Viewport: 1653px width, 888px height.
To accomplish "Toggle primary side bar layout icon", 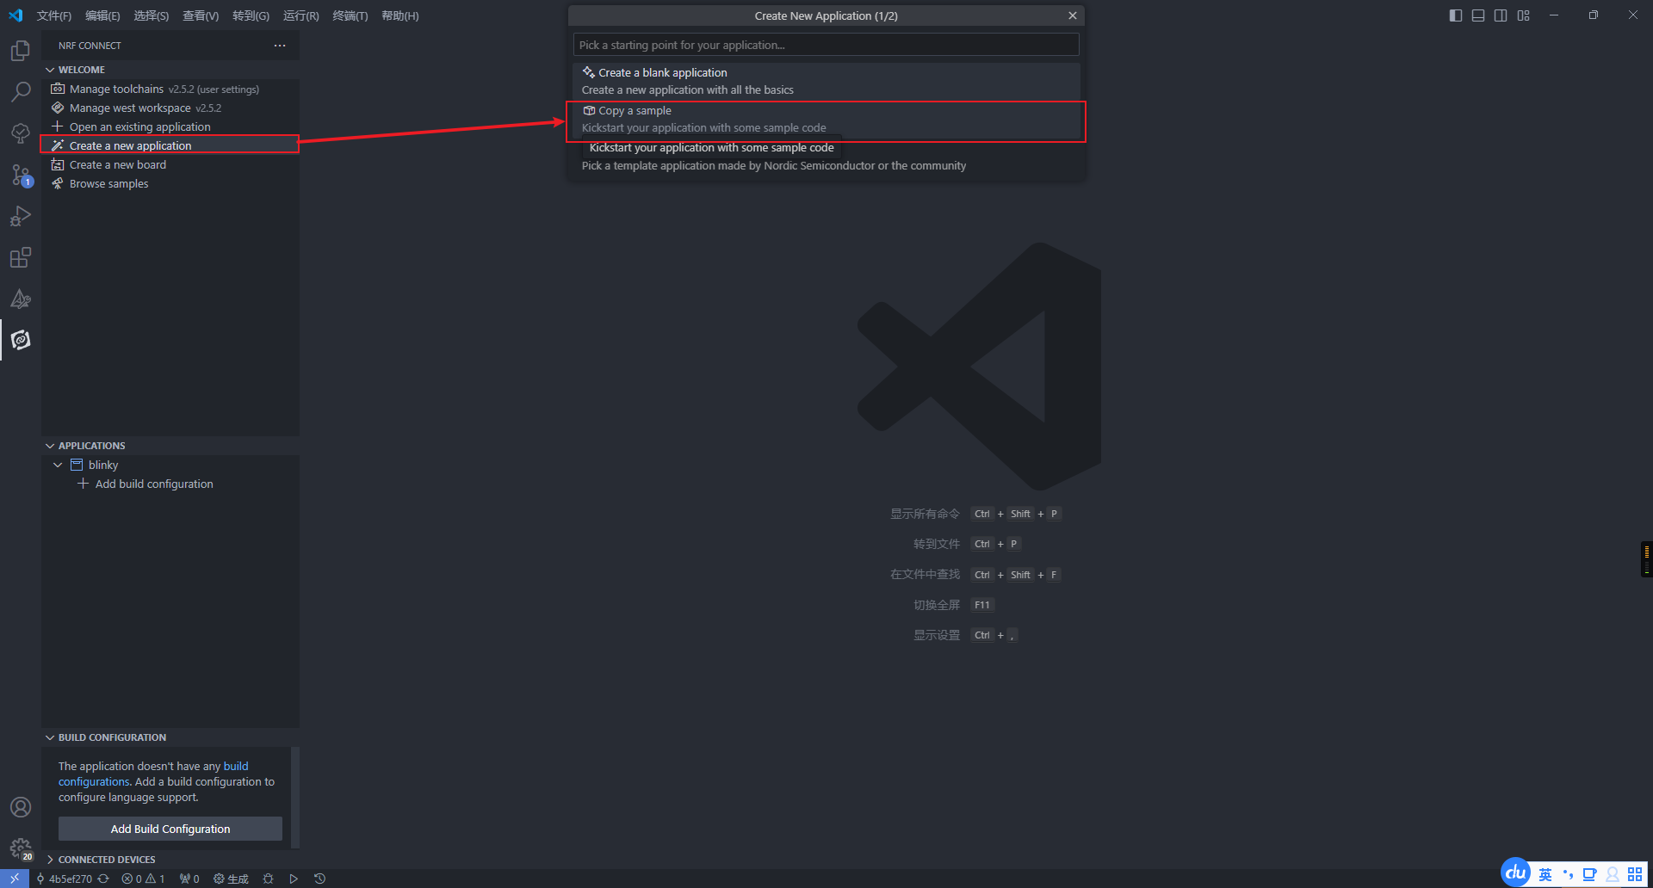I will point(1456,15).
